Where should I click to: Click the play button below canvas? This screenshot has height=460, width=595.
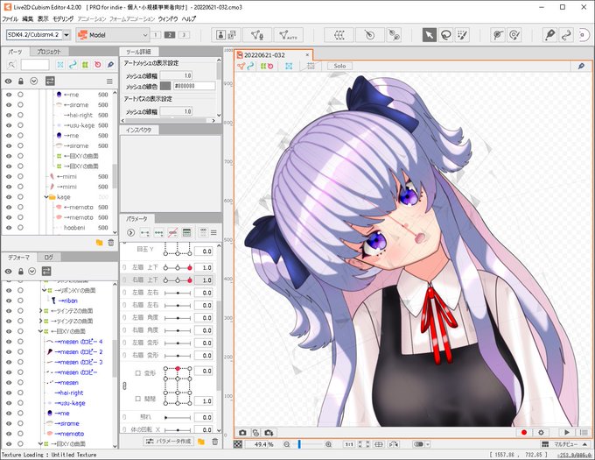click(x=566, y=432)
